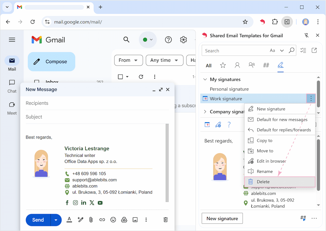The image size is (326, 231).
Task: Open the Any time filter dropdown
Action: pyautogui.click(x=164, y=60)
